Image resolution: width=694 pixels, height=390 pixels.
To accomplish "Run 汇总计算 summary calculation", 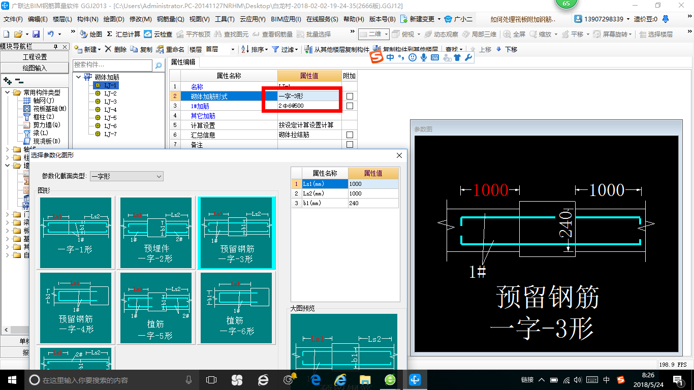I will pyautogui.click(x=123, y=34).
